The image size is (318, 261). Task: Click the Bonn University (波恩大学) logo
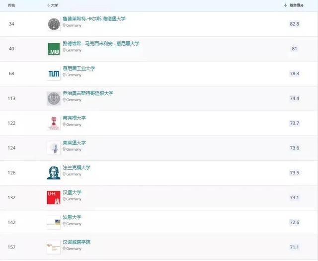(x=53, y=222)
